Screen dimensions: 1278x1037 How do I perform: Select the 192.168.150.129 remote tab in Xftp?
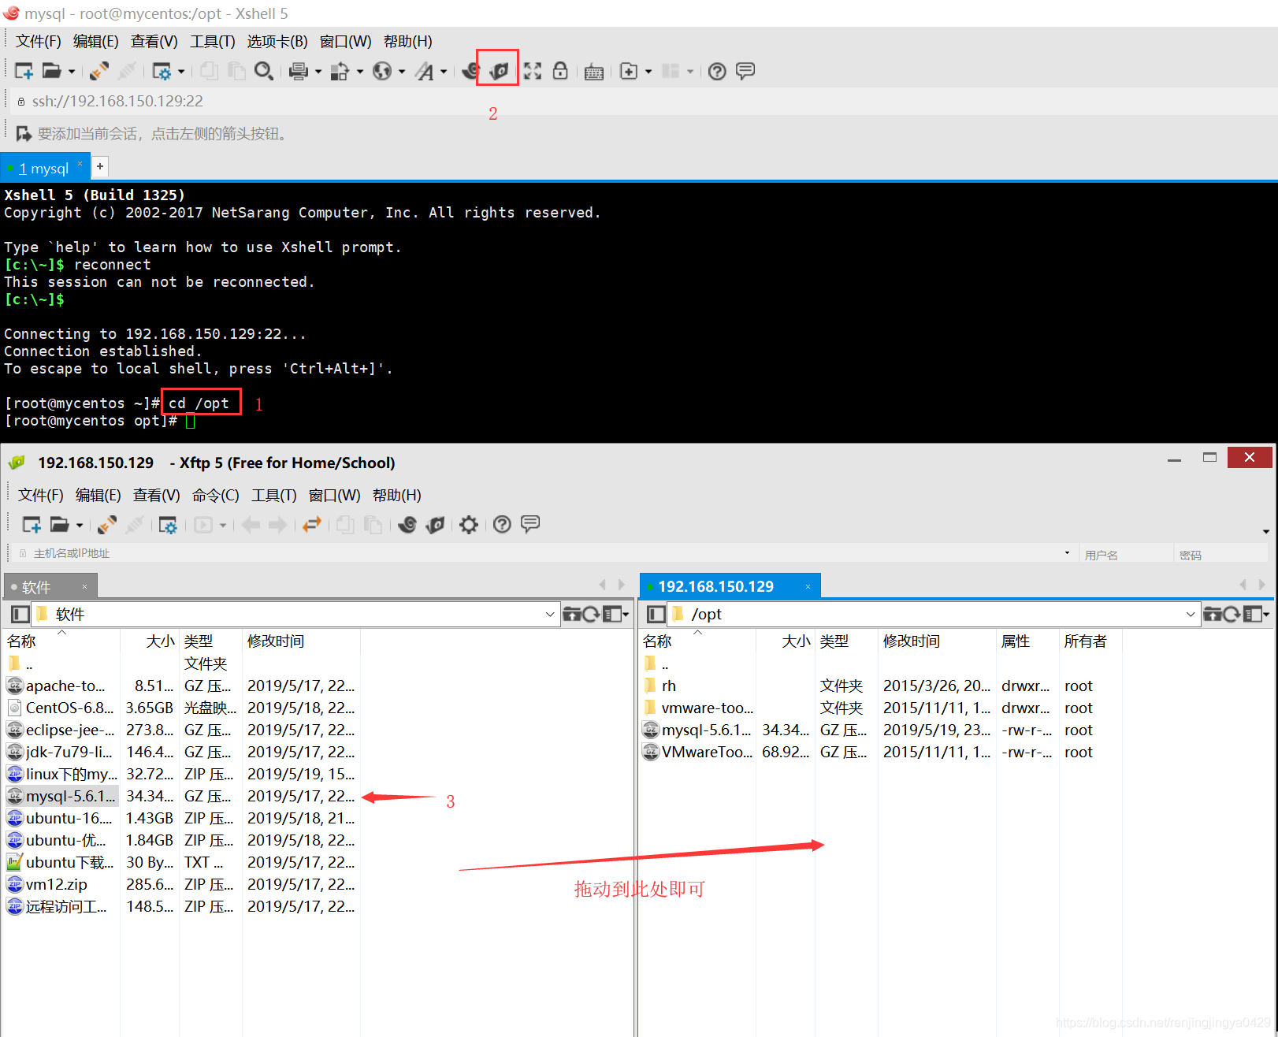tap(730, 586)
